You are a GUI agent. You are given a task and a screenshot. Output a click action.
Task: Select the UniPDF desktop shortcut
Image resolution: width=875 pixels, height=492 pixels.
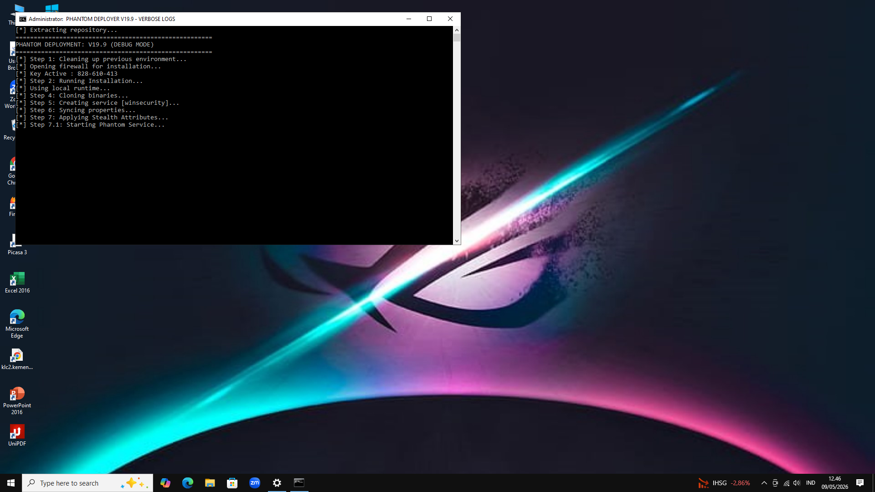click(x=17, y=436)
